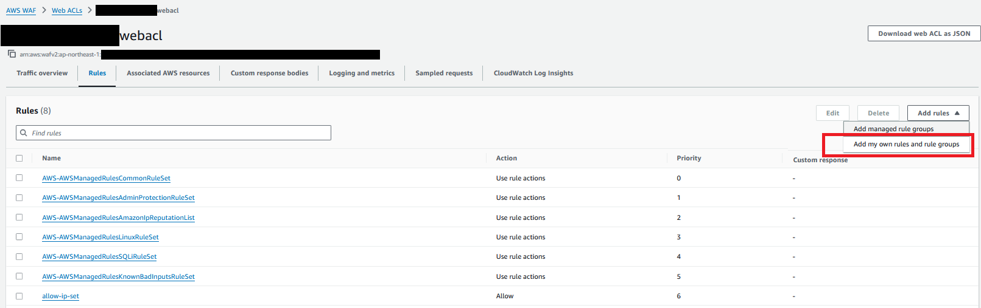This screenshot has height=308, width=981.
Task: Switch to the Traffic overview tab
Action: [42, 73]
